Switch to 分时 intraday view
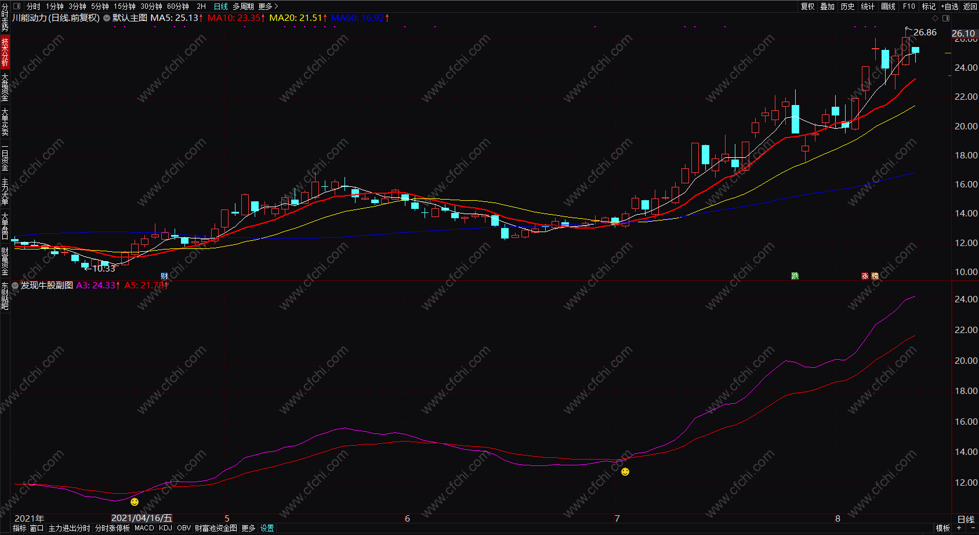979x535 pixels. 34,6
